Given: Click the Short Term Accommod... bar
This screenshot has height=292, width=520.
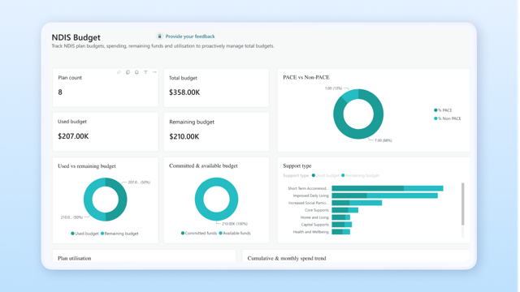Looking at the screenshot, I should (388, 188).
